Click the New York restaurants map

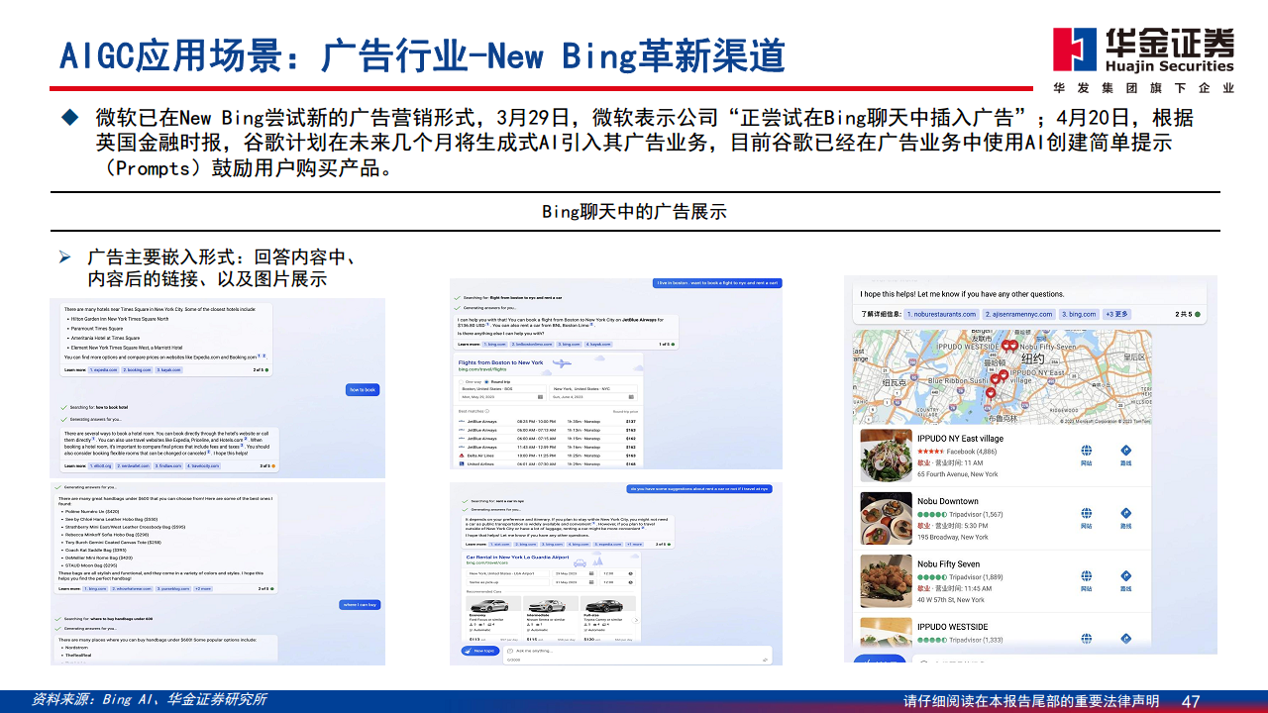point(1001,376)
